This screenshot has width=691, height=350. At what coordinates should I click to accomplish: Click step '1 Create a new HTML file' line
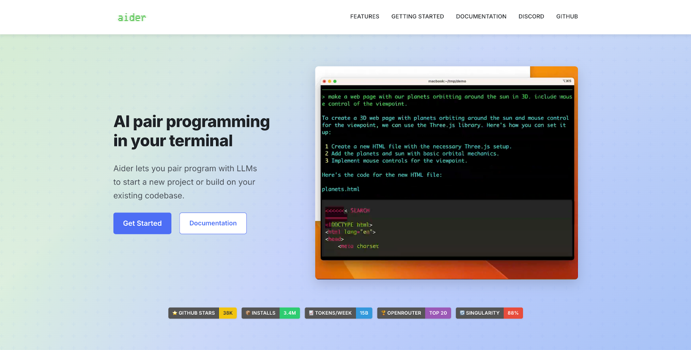pos(418,147)
